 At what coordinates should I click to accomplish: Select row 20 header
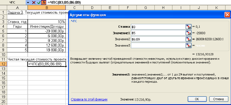3,102
